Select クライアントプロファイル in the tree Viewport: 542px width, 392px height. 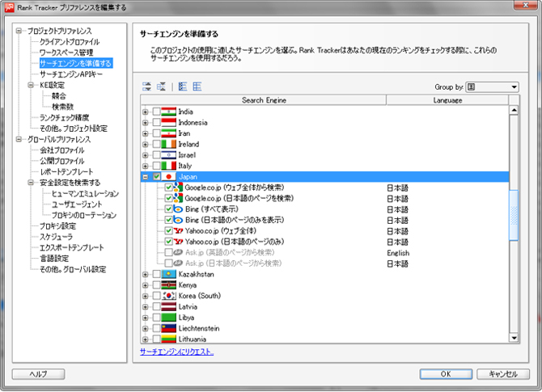coord(70,42)
